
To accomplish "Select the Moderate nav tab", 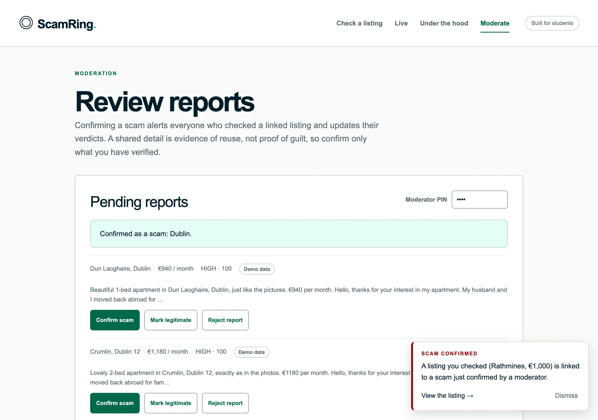I will tap(495, 23).
